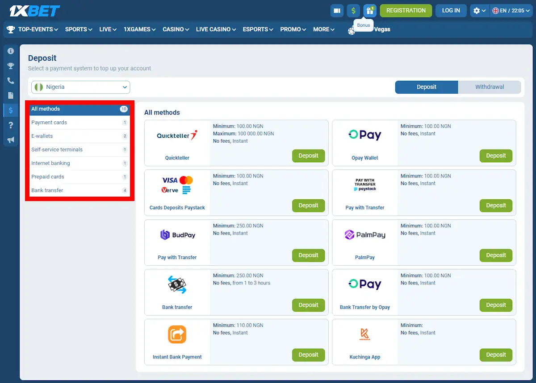Select the Deposit tab toggle

pyautogui.click(x=426, y=87)
